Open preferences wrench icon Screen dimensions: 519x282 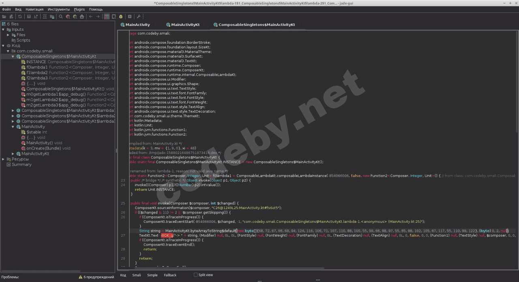(139, 17)
